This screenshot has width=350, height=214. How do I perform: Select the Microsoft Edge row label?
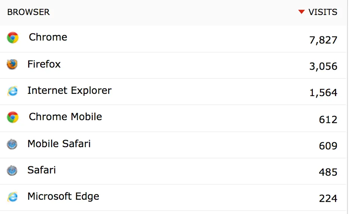[63, 196]
